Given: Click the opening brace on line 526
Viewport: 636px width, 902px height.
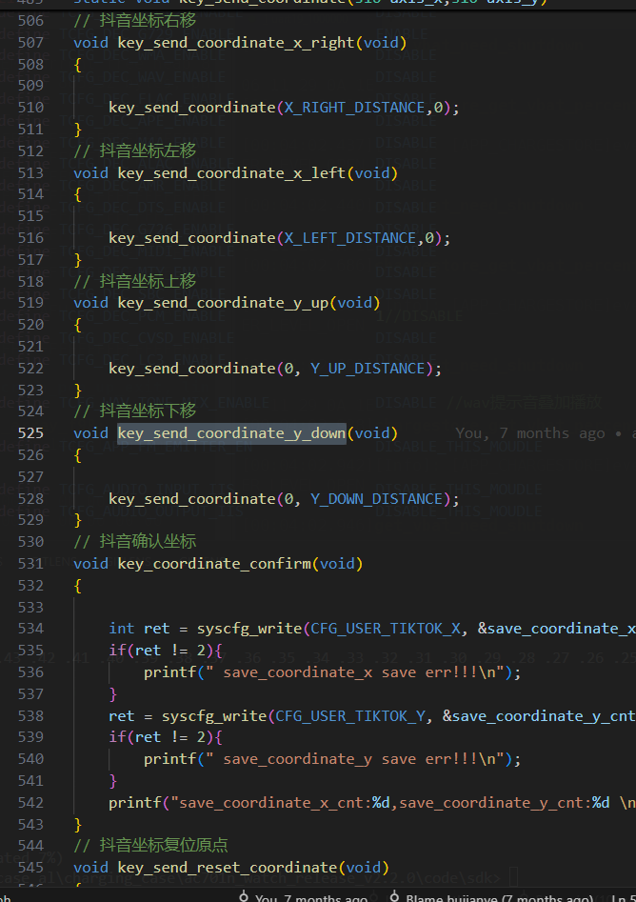Looking at the screenshot, I should pyautogui.click(x=78, y=455).
